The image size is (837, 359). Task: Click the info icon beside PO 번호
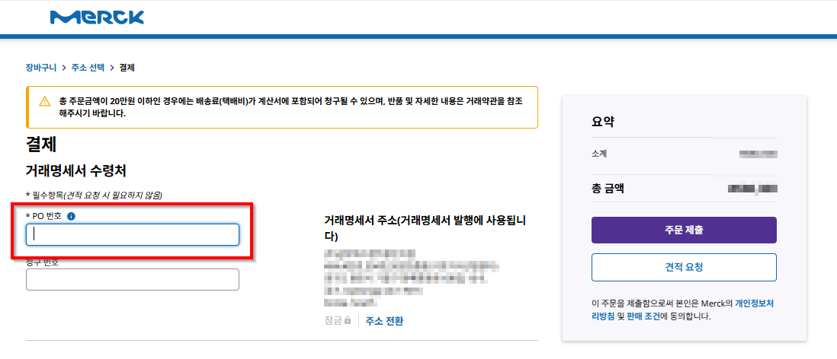click(x=72, y=216)
